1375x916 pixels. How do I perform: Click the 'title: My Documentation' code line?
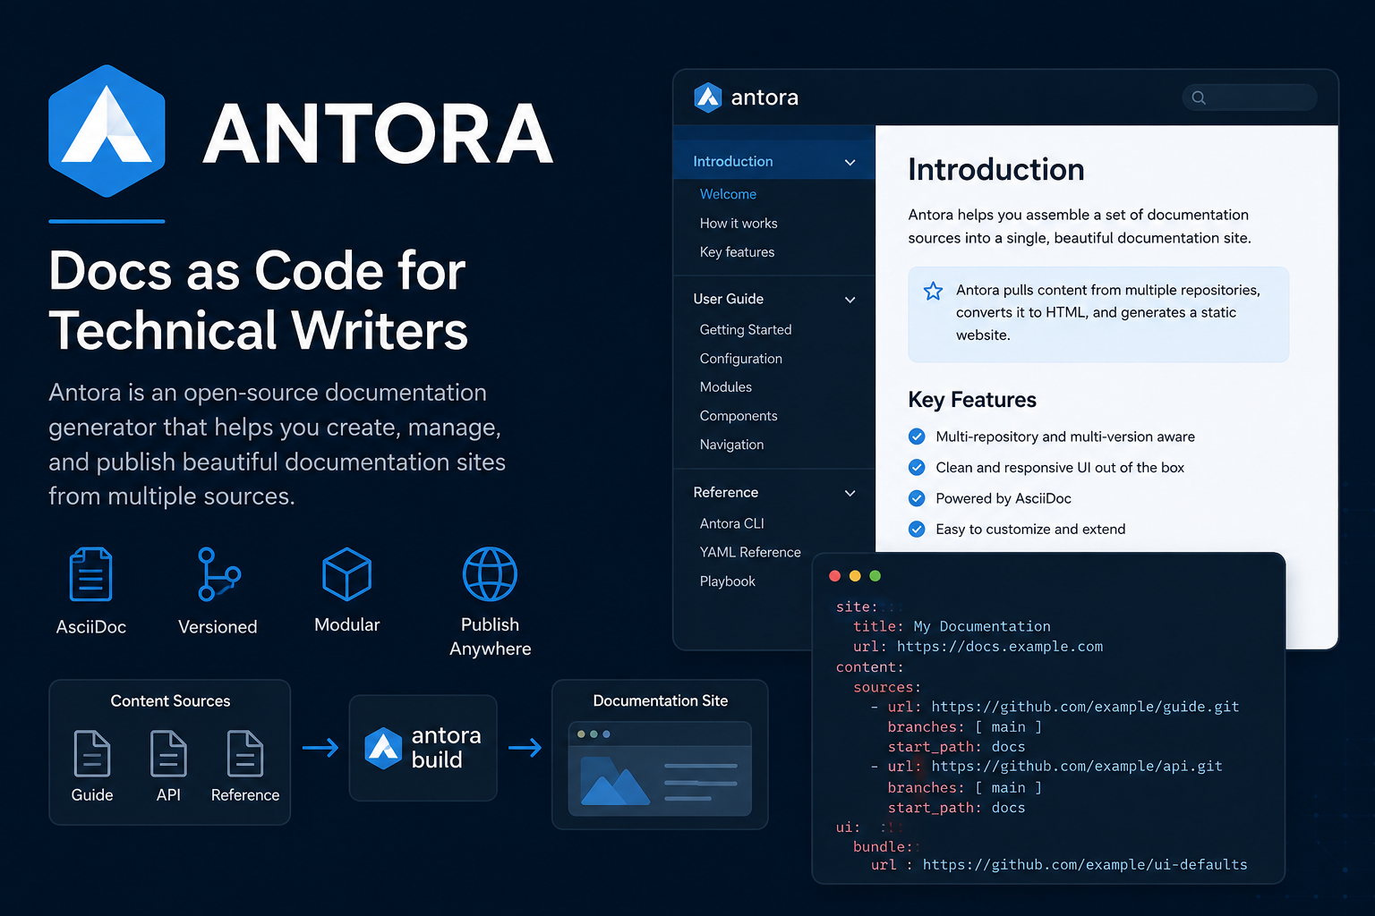click(x=952, y=626)
